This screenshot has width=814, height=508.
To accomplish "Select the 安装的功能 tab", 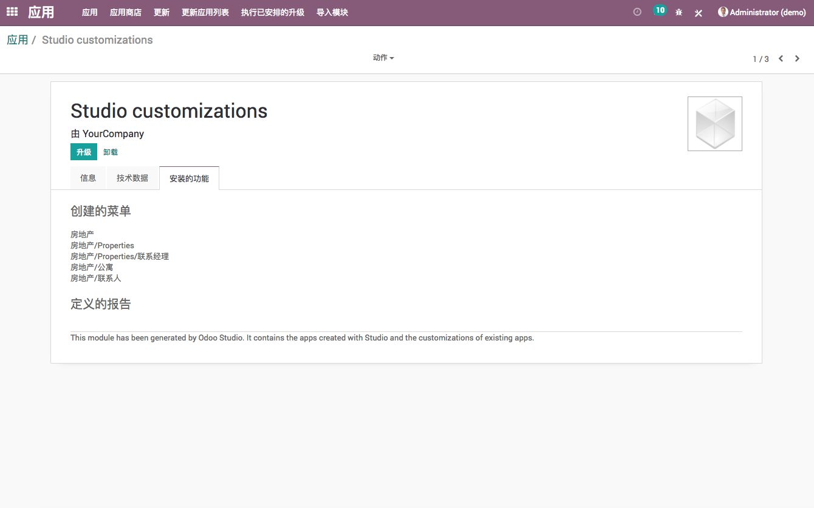I will point(189,179).
